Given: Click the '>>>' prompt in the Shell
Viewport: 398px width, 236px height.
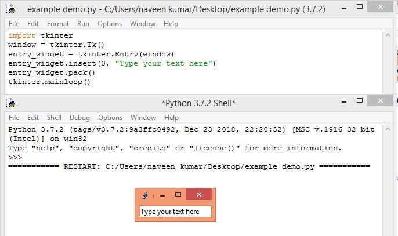Looking at the screenshot, I should click(x=15, y=157).
